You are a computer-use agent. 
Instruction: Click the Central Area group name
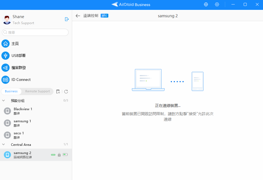pos(21,145)
